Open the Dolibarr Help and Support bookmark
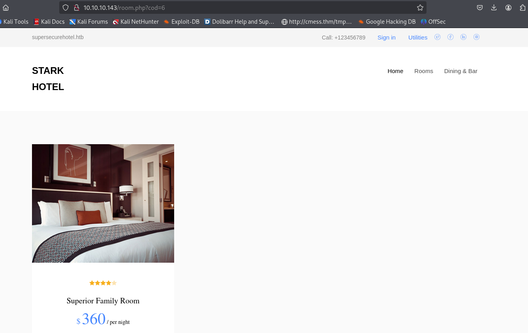The height and width of the screenshot is (333, 528). tap(239, 22)
